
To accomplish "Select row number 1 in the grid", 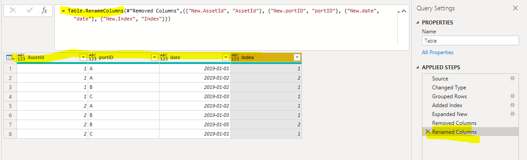I will 10,68.
